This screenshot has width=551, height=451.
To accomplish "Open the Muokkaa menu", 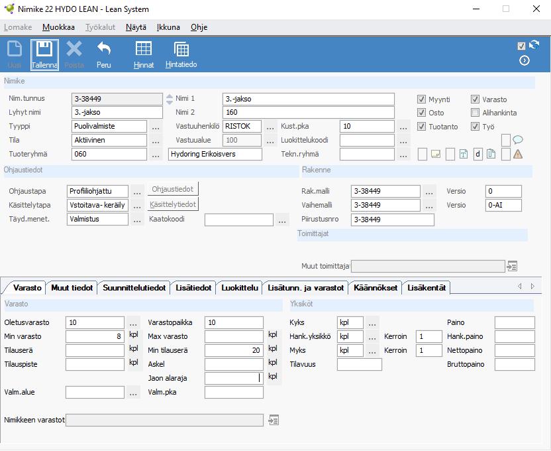I will tap(58, 27).
